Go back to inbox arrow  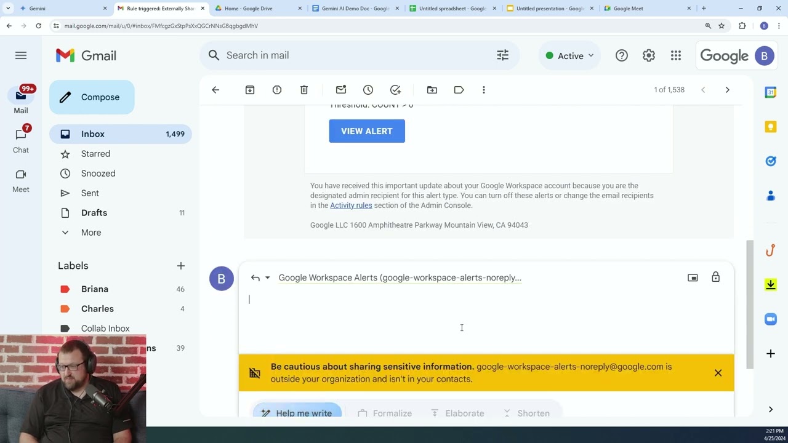[215, 90]
